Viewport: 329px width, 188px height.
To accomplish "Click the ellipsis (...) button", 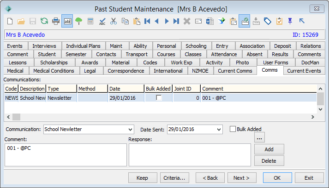I will (259, 137).
